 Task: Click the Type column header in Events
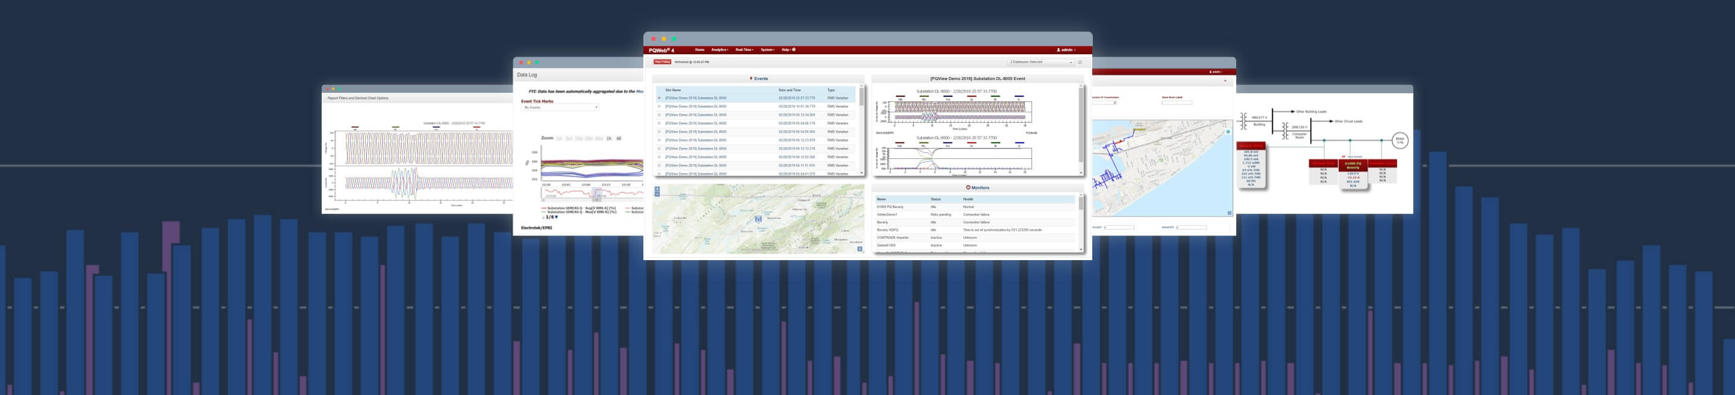[831, 90]
